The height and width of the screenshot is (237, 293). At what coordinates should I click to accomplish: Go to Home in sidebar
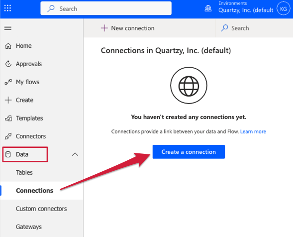pyautogui.click(x=23, y=46)
